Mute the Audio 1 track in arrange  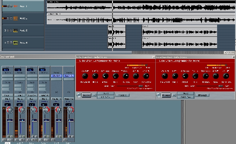click(x=8, y=6)
